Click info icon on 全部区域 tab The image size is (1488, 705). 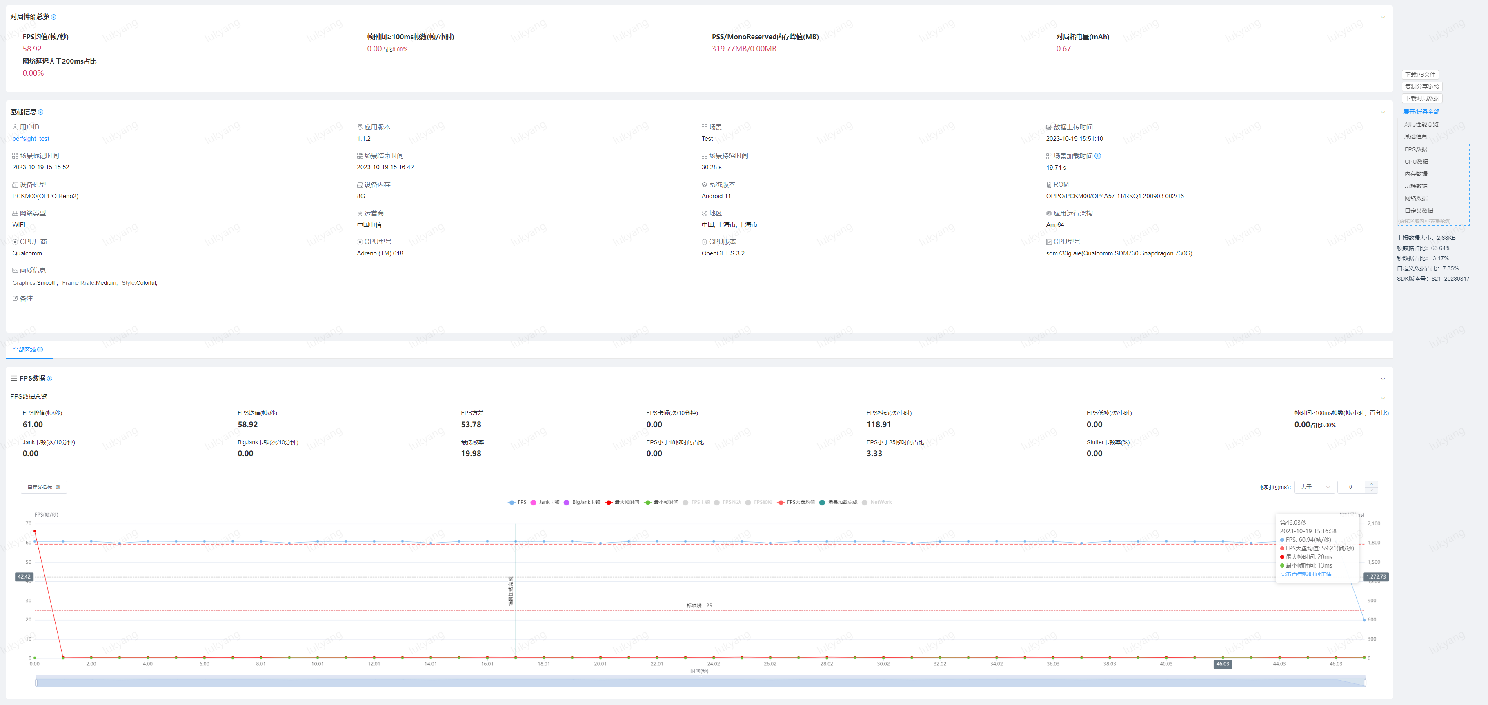pos(40,350)
